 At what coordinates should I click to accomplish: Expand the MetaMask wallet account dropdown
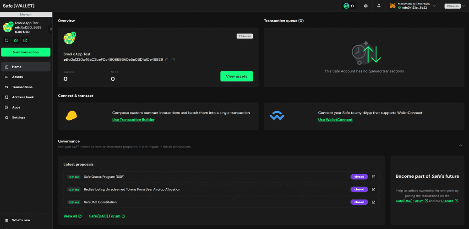point(434,5)
